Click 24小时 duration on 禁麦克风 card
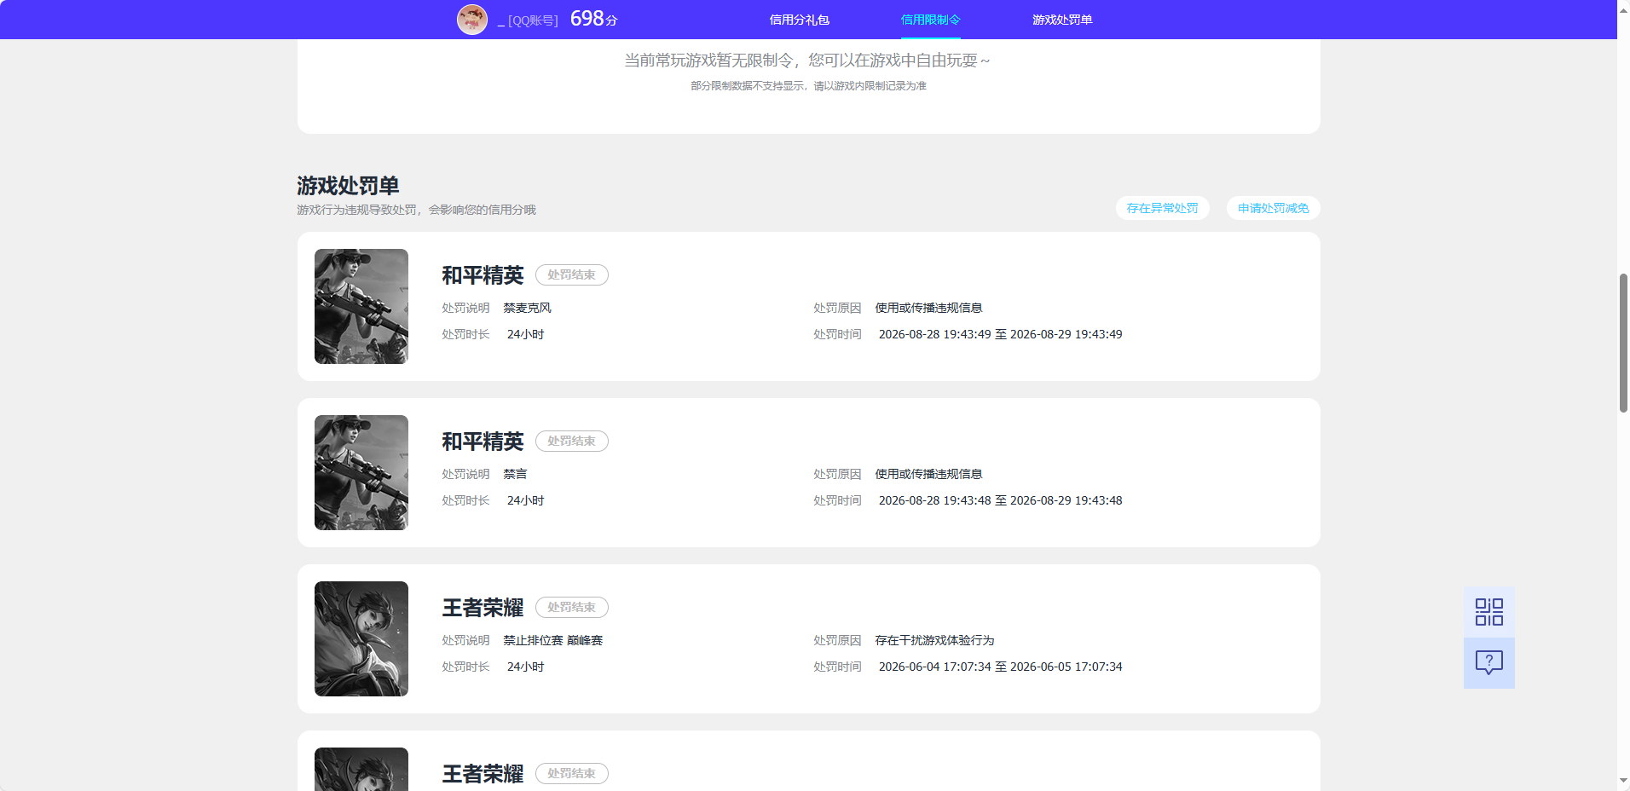The width and height of the screenshot is (1630, 791). 525,334
